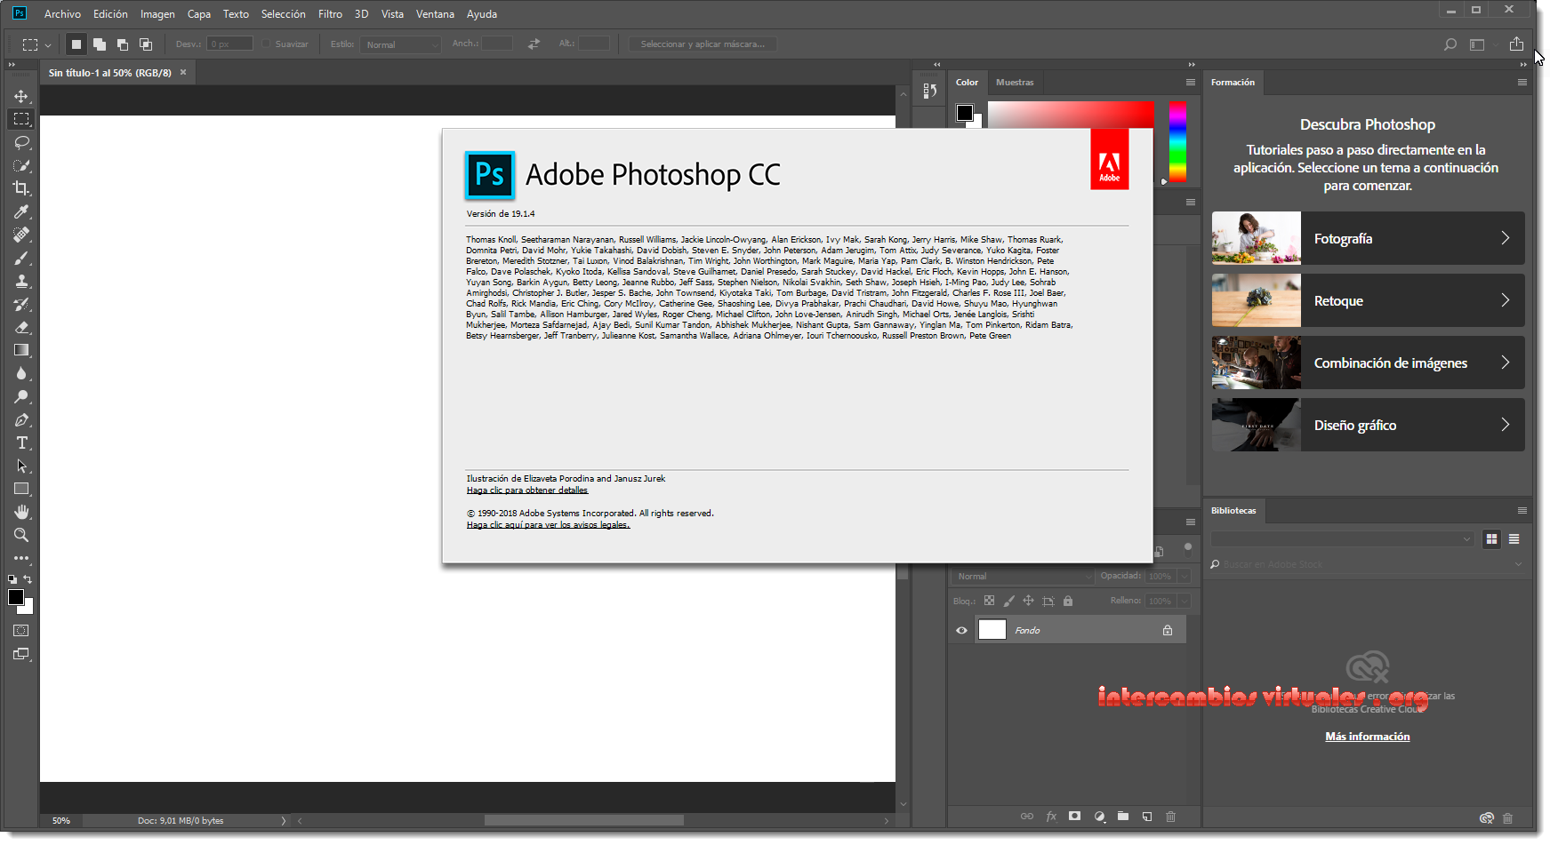Click the foreground color swatch in toolbar
The height and width of the screenshot is (845, 1550).
coord(15,597)
